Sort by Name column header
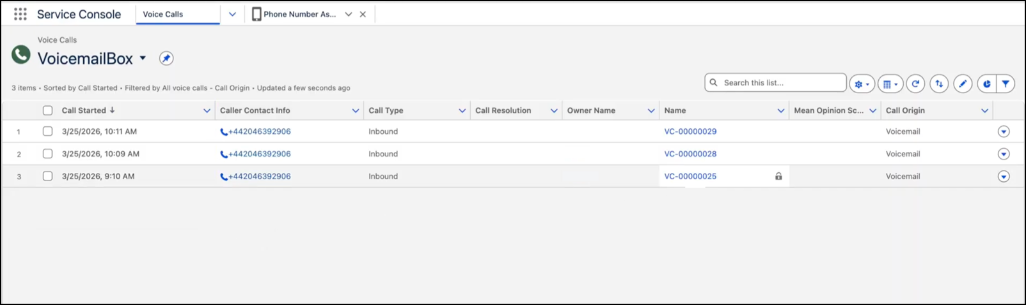The image size is (1026, 305). [x=675, y=110]
